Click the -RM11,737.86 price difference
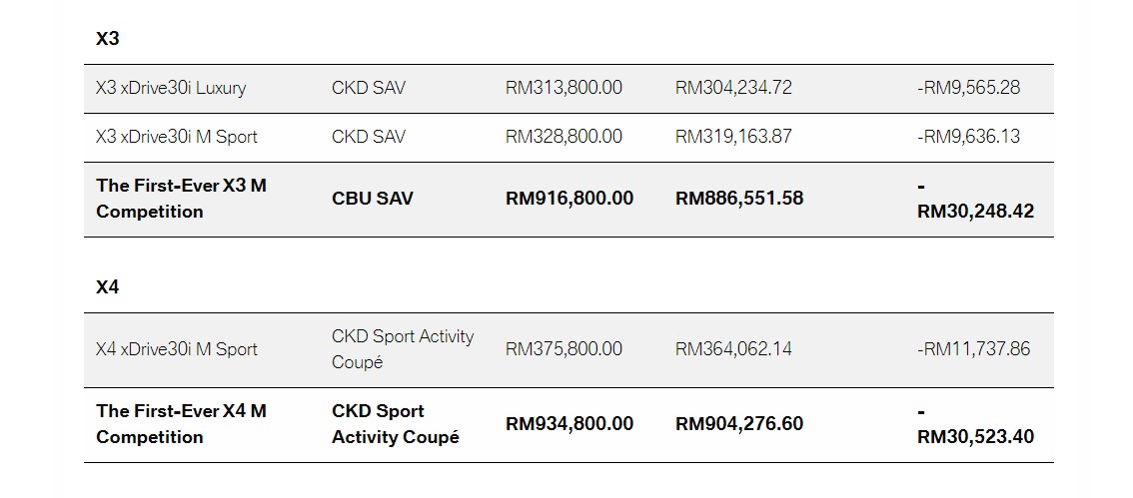 click(x=973, y=349)
